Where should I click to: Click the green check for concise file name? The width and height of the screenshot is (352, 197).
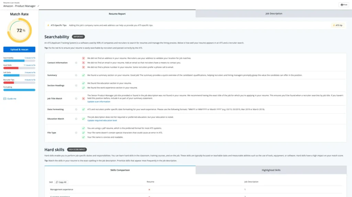coord(83,137)
